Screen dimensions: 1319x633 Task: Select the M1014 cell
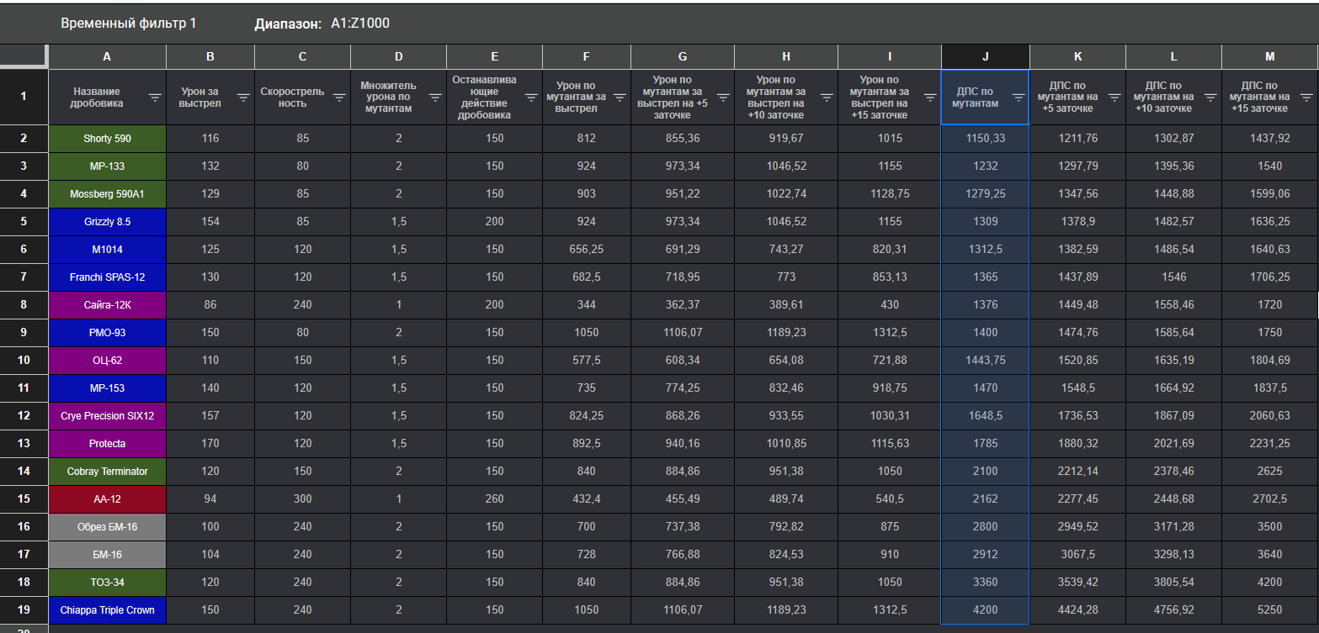pos(107,249)
